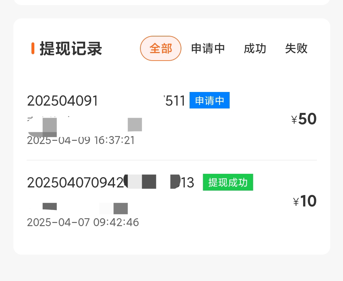Screen dimensions: 343x281
Task: Click the right grey square in the ¥50 record
Action: (135, 125)
